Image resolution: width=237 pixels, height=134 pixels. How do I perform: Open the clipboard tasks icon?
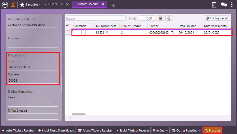coord(214,4)
